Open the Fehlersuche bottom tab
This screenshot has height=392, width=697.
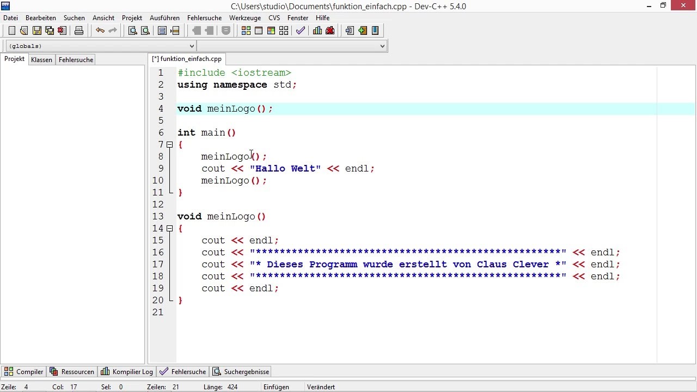click(x=183, y=372)
